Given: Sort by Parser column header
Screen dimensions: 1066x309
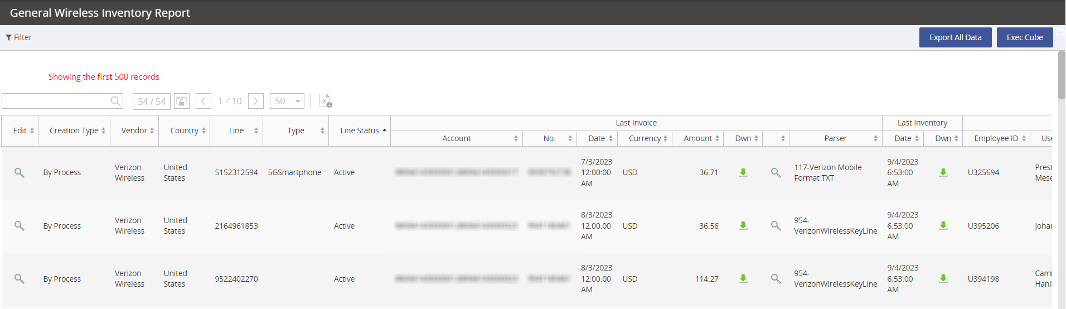Looking at the screenshot, I should 836,138.
